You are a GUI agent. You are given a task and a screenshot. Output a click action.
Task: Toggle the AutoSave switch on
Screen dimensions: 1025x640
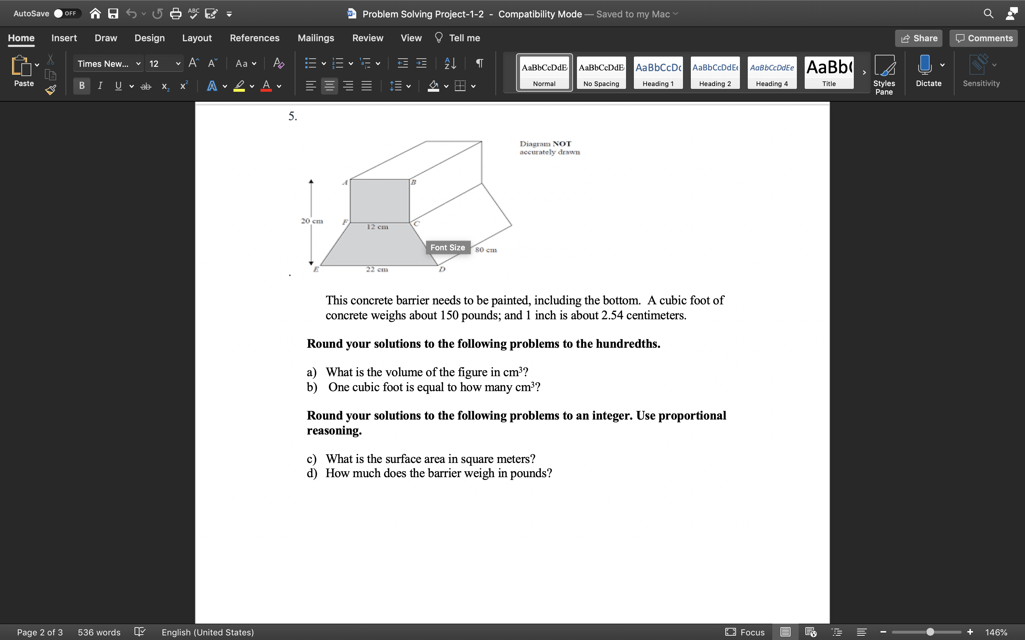(x=68, y=13)
